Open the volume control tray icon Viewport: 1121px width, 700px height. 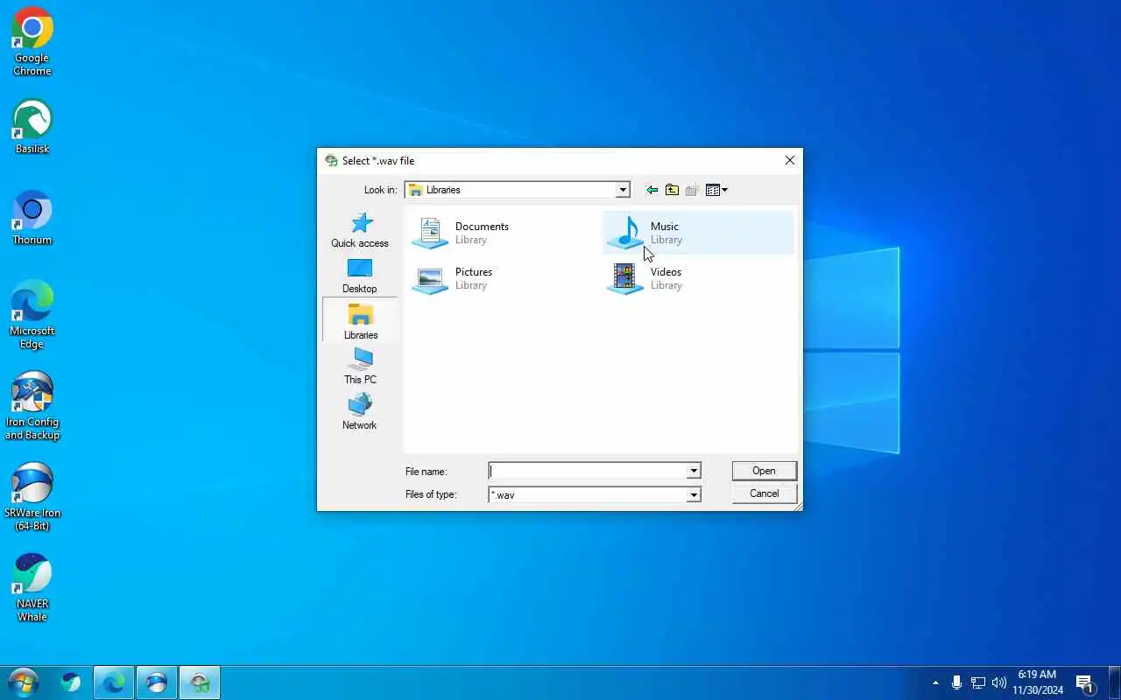999,682
